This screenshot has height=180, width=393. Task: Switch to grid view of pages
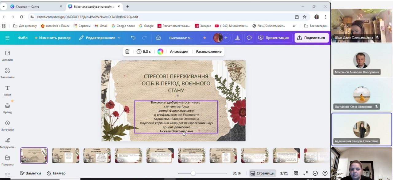[296, 173]
